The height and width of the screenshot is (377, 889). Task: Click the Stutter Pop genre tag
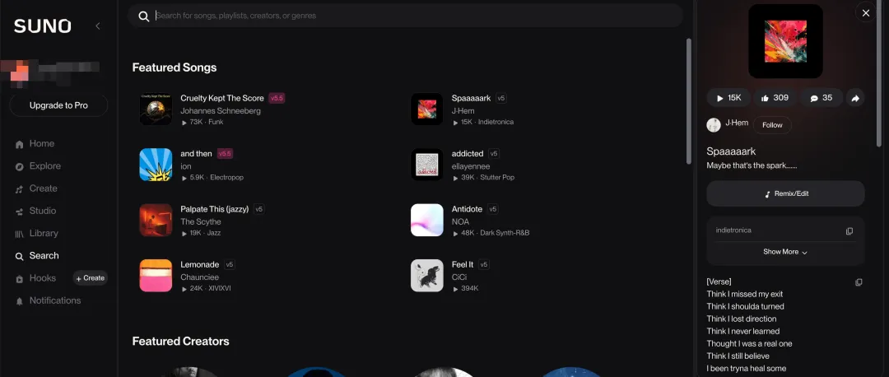pyautogui.click(x=497, y=178)
